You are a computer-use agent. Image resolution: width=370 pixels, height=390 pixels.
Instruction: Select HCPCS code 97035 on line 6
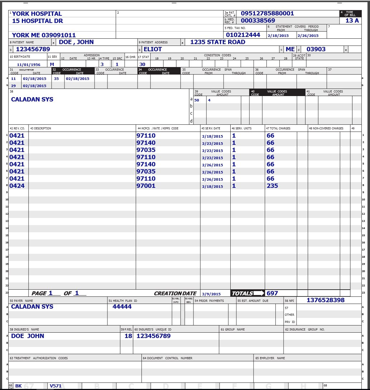click(x=146, y=172)
